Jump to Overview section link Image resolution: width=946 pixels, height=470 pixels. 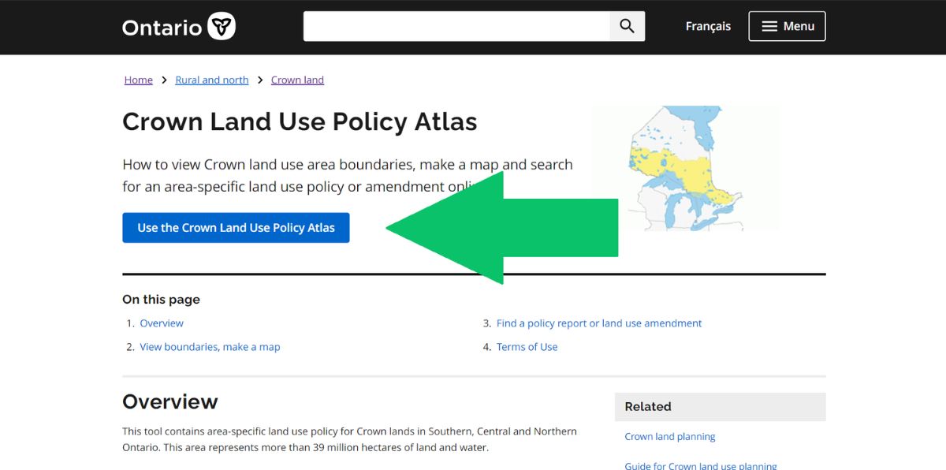(x=162, y=323)
